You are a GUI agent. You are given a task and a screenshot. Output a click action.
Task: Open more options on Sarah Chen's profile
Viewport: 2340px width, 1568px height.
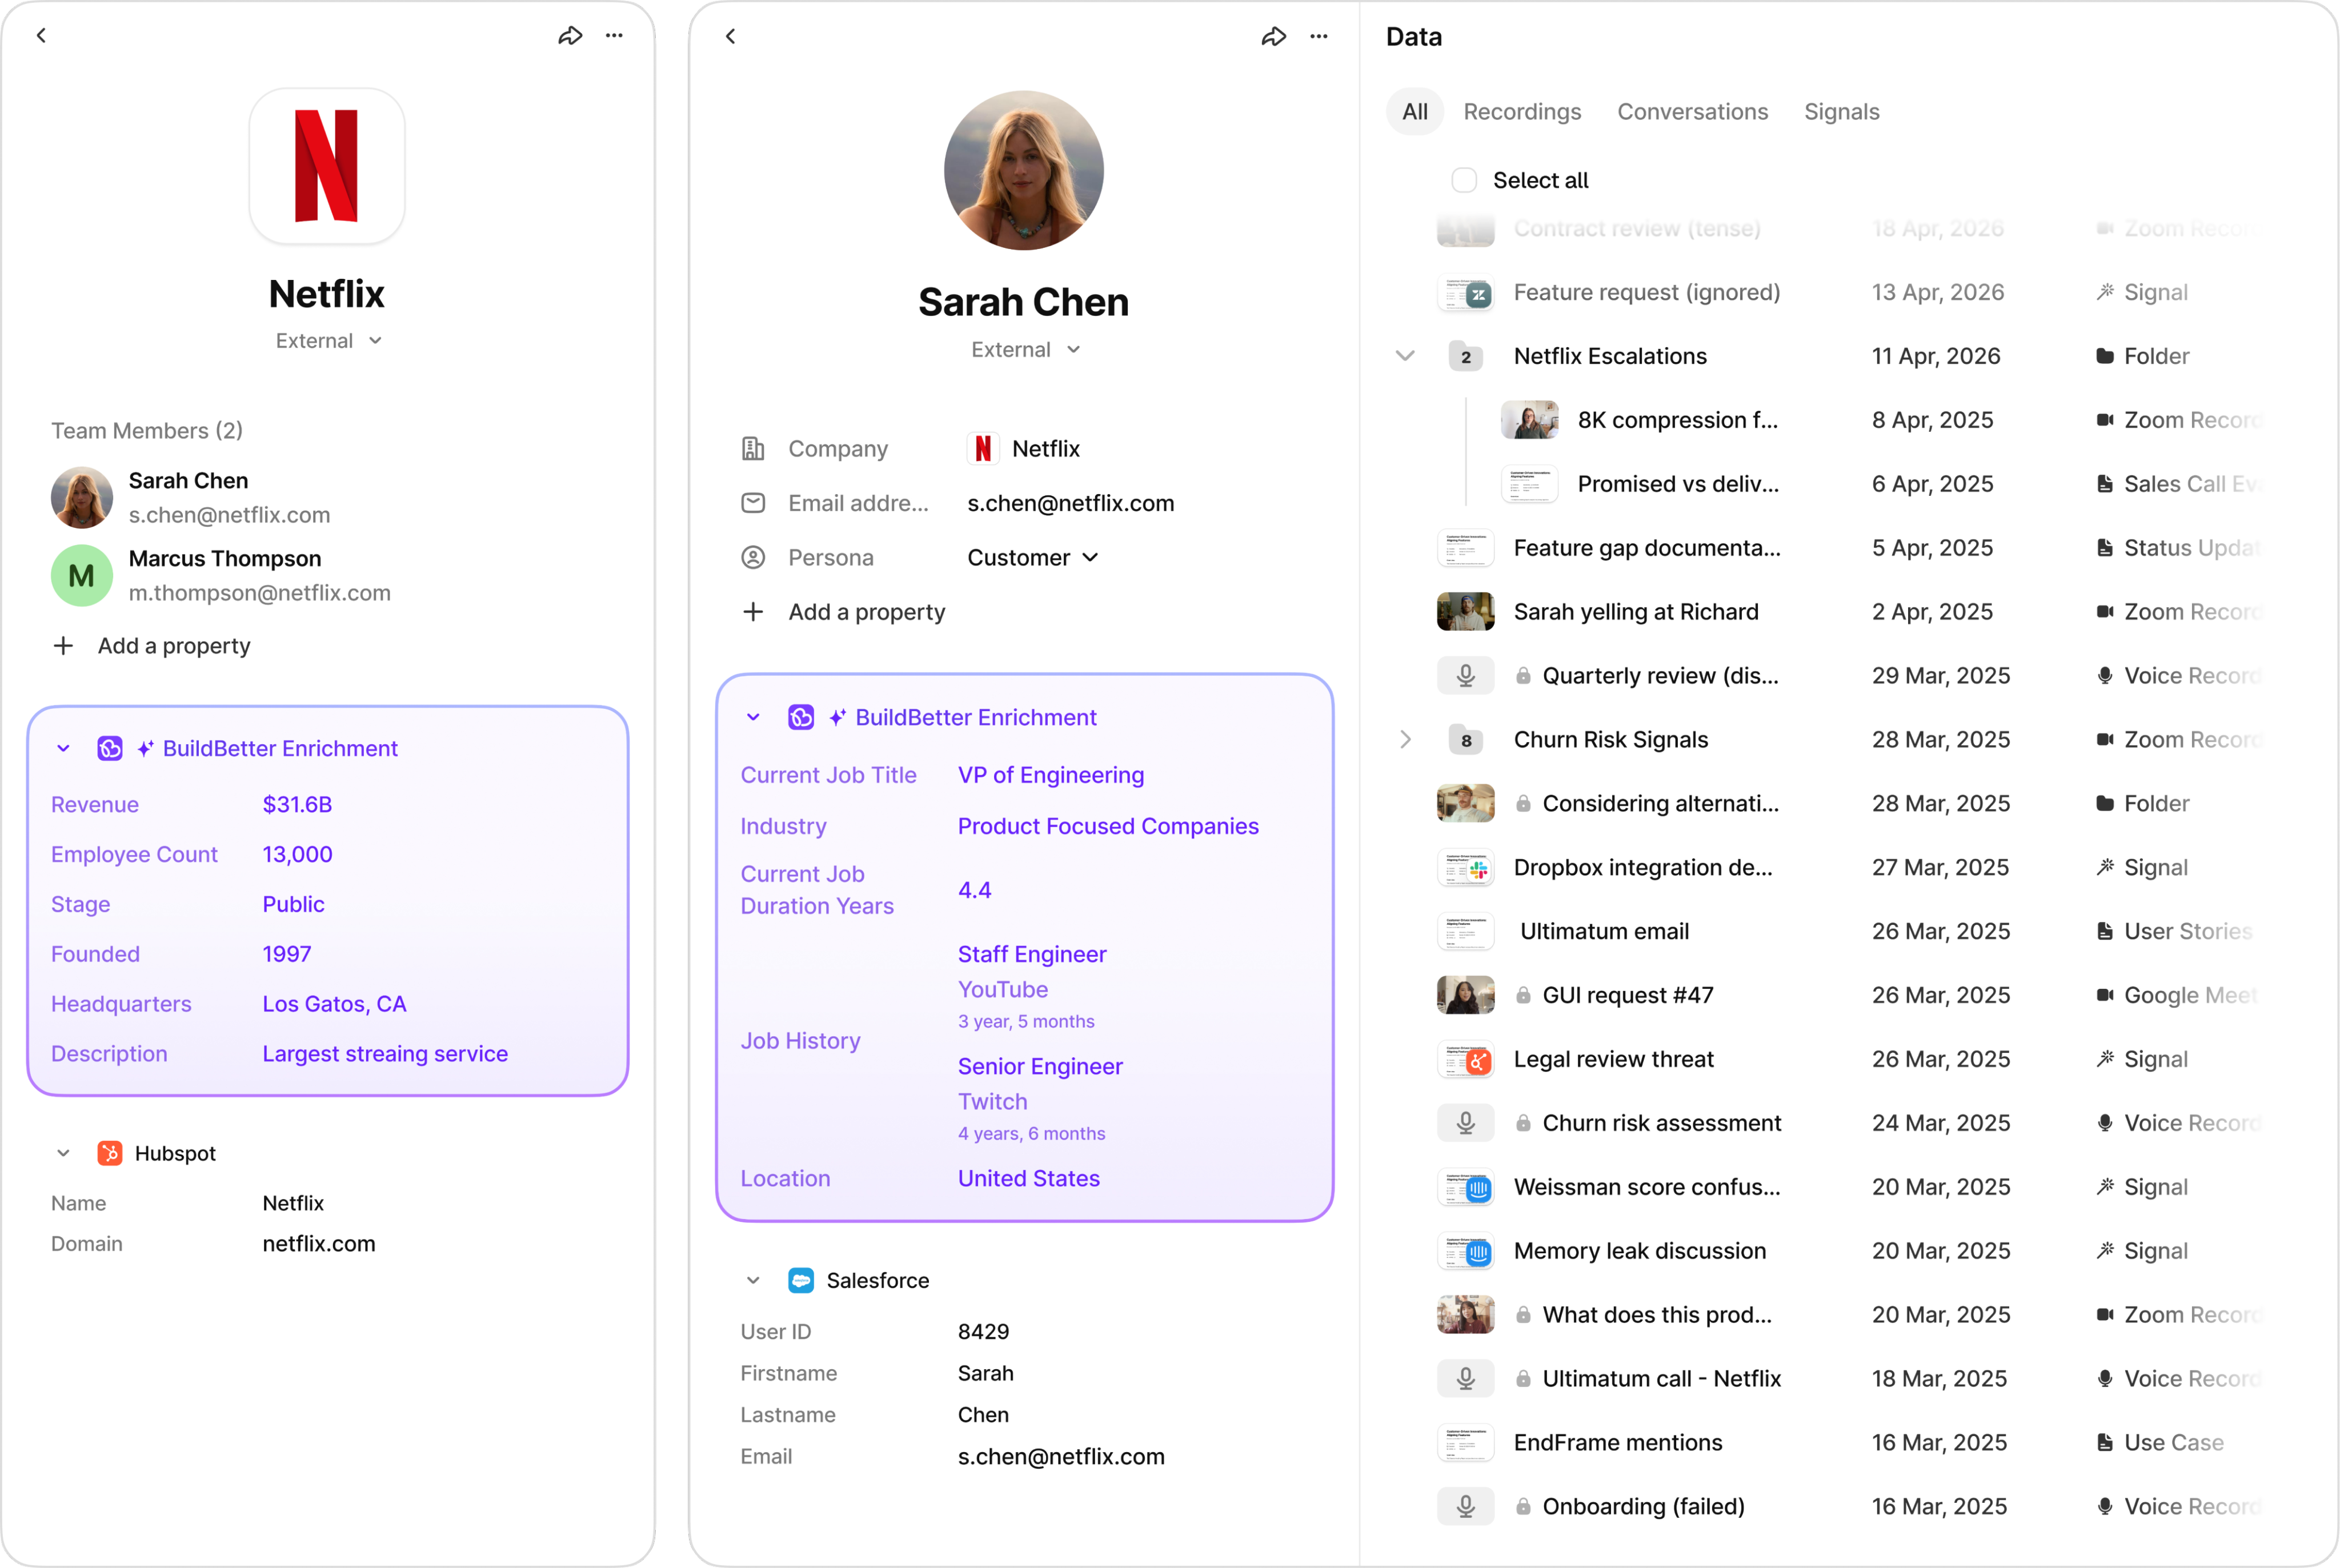1319,37
